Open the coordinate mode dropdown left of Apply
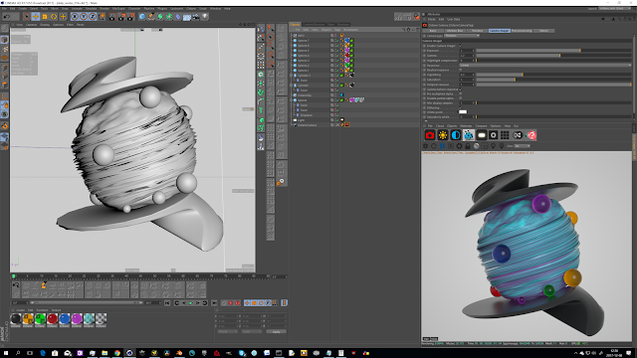The image size is (637, 358). tap(227, 331)
